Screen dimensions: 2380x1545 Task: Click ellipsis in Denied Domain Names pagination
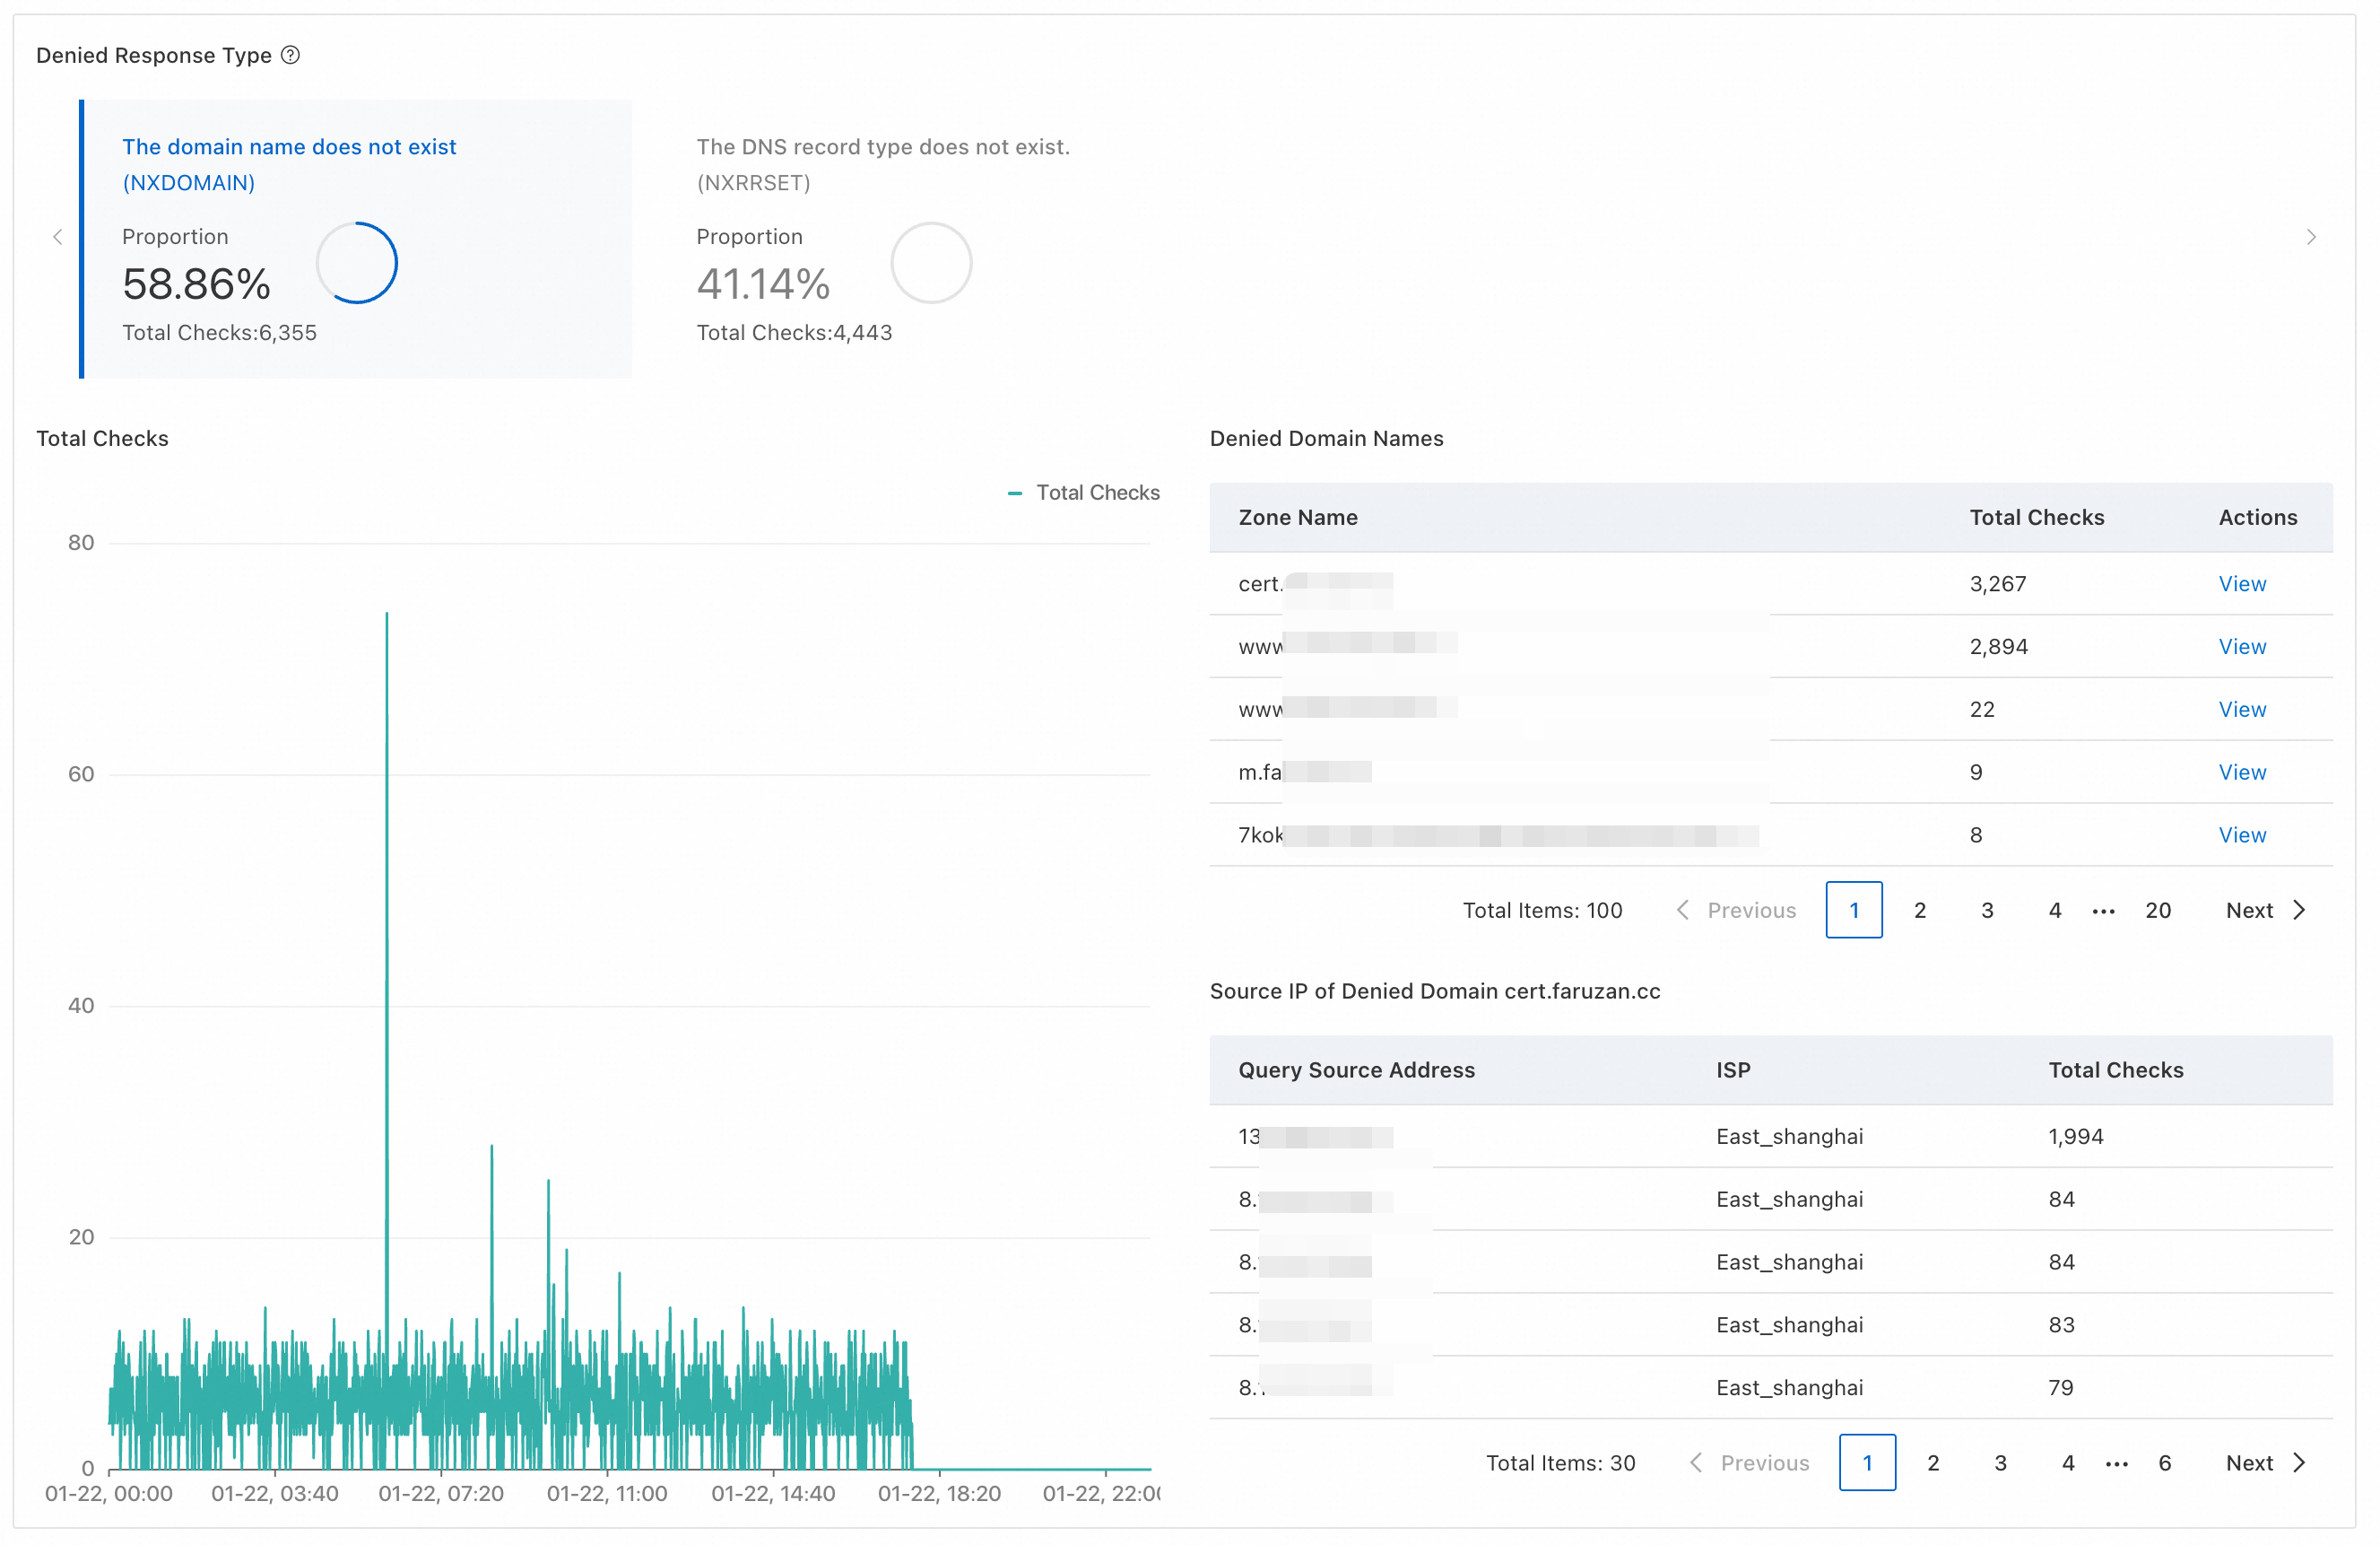pos(2103,911)
